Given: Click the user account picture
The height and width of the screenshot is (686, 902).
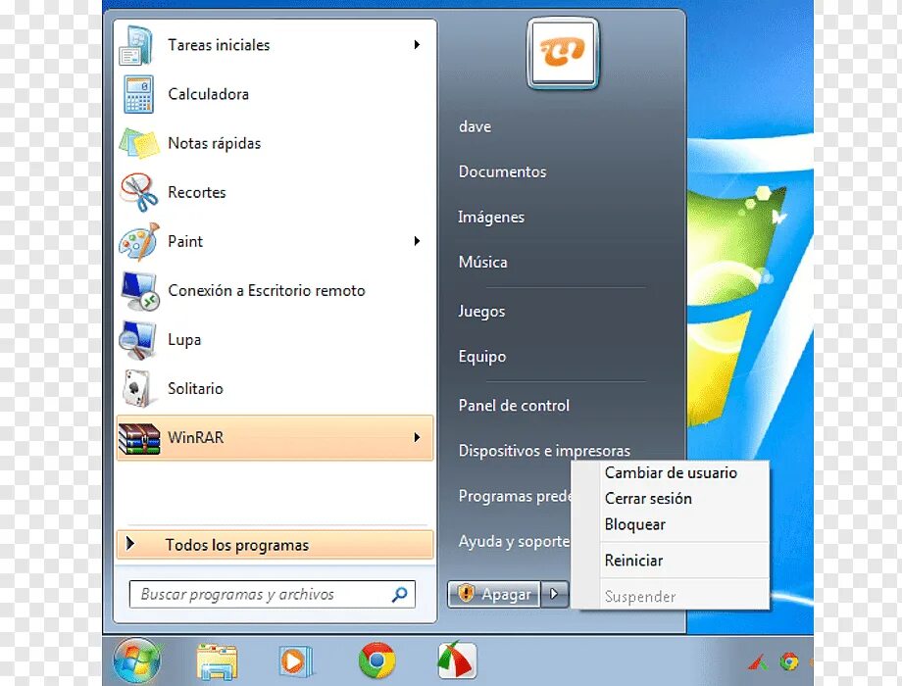Looking at the screenshot, I should tap(563, 54).
